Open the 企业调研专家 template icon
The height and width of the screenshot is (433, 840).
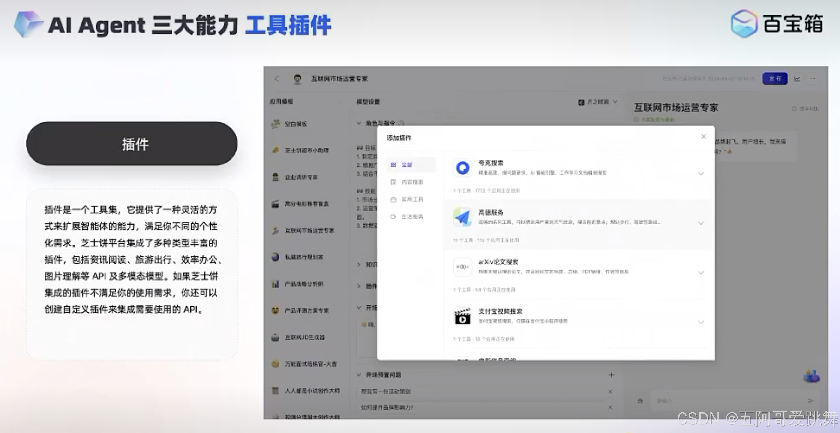[x=276, y=177]
